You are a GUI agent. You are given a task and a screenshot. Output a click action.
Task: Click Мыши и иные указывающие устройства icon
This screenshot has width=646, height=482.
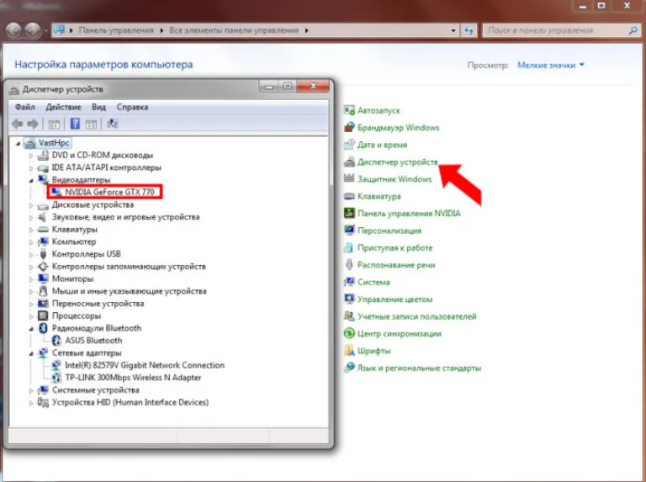pyautogui.click(x=43, y=291)
